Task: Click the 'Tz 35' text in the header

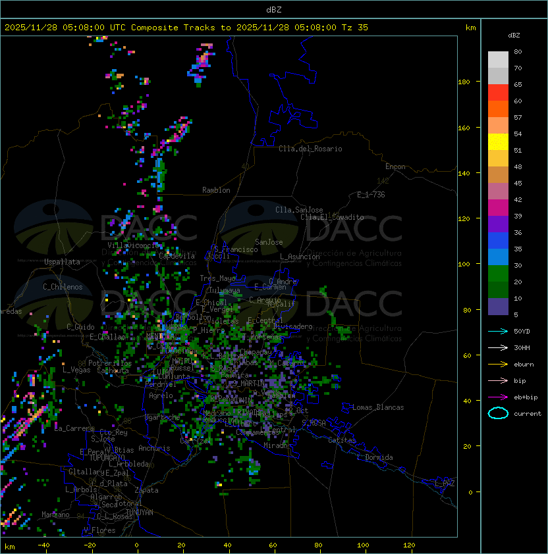Action: click(355, 27)
